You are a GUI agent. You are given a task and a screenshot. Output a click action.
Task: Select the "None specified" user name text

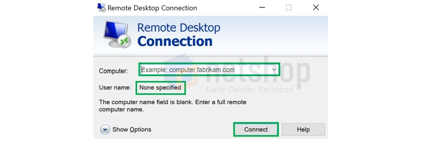pos(160,88)
